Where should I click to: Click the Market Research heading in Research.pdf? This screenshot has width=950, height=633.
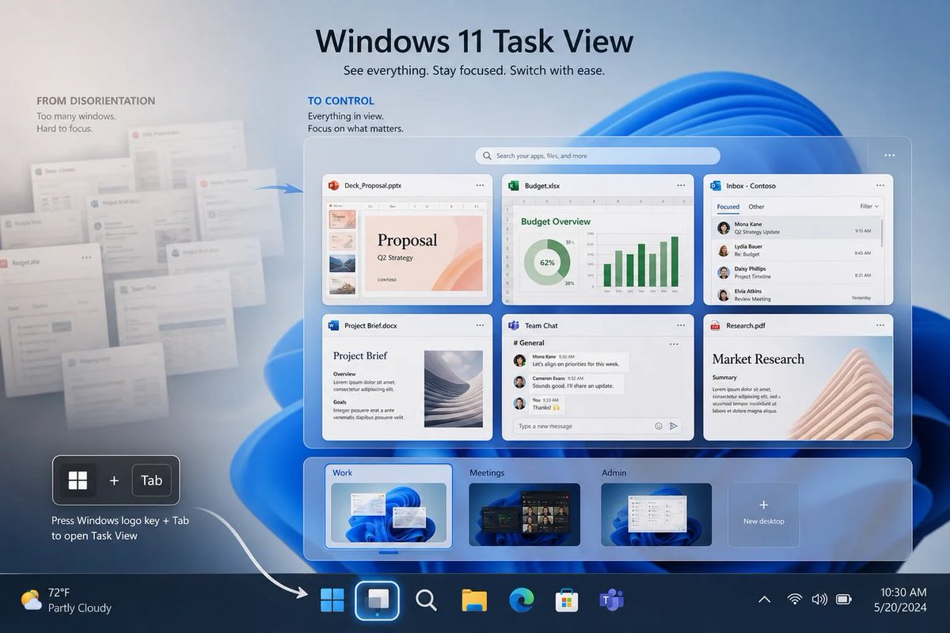pos(758,359)
